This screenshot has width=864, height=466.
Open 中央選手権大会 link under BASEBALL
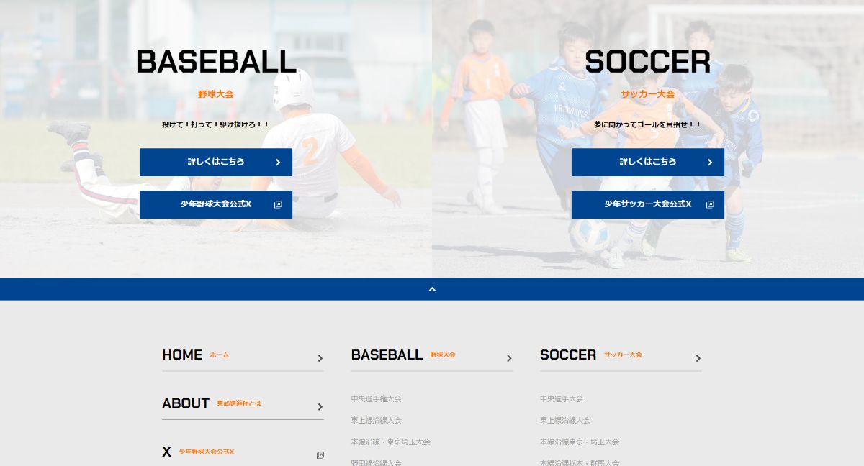(x=376, y=398)
